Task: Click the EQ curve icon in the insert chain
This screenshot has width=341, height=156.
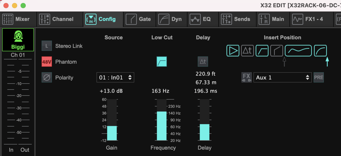Action: (298, 51)
